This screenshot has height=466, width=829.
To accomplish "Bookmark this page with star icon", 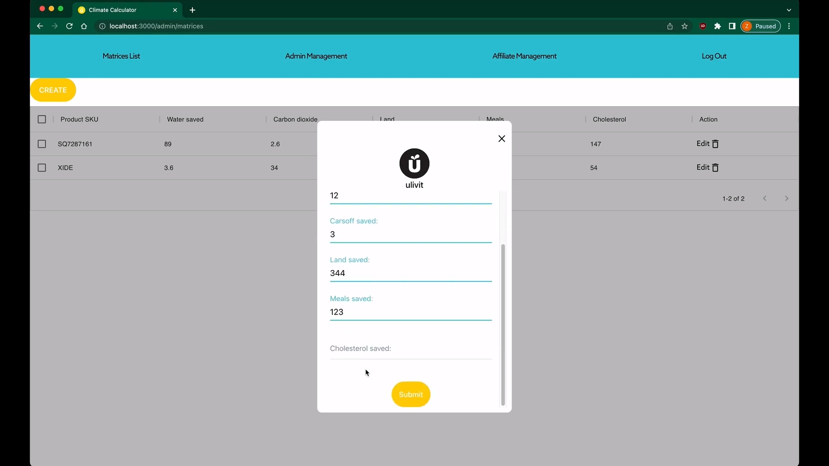I will (x=684, y=26).
